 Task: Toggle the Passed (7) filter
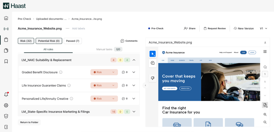[73, 41]
